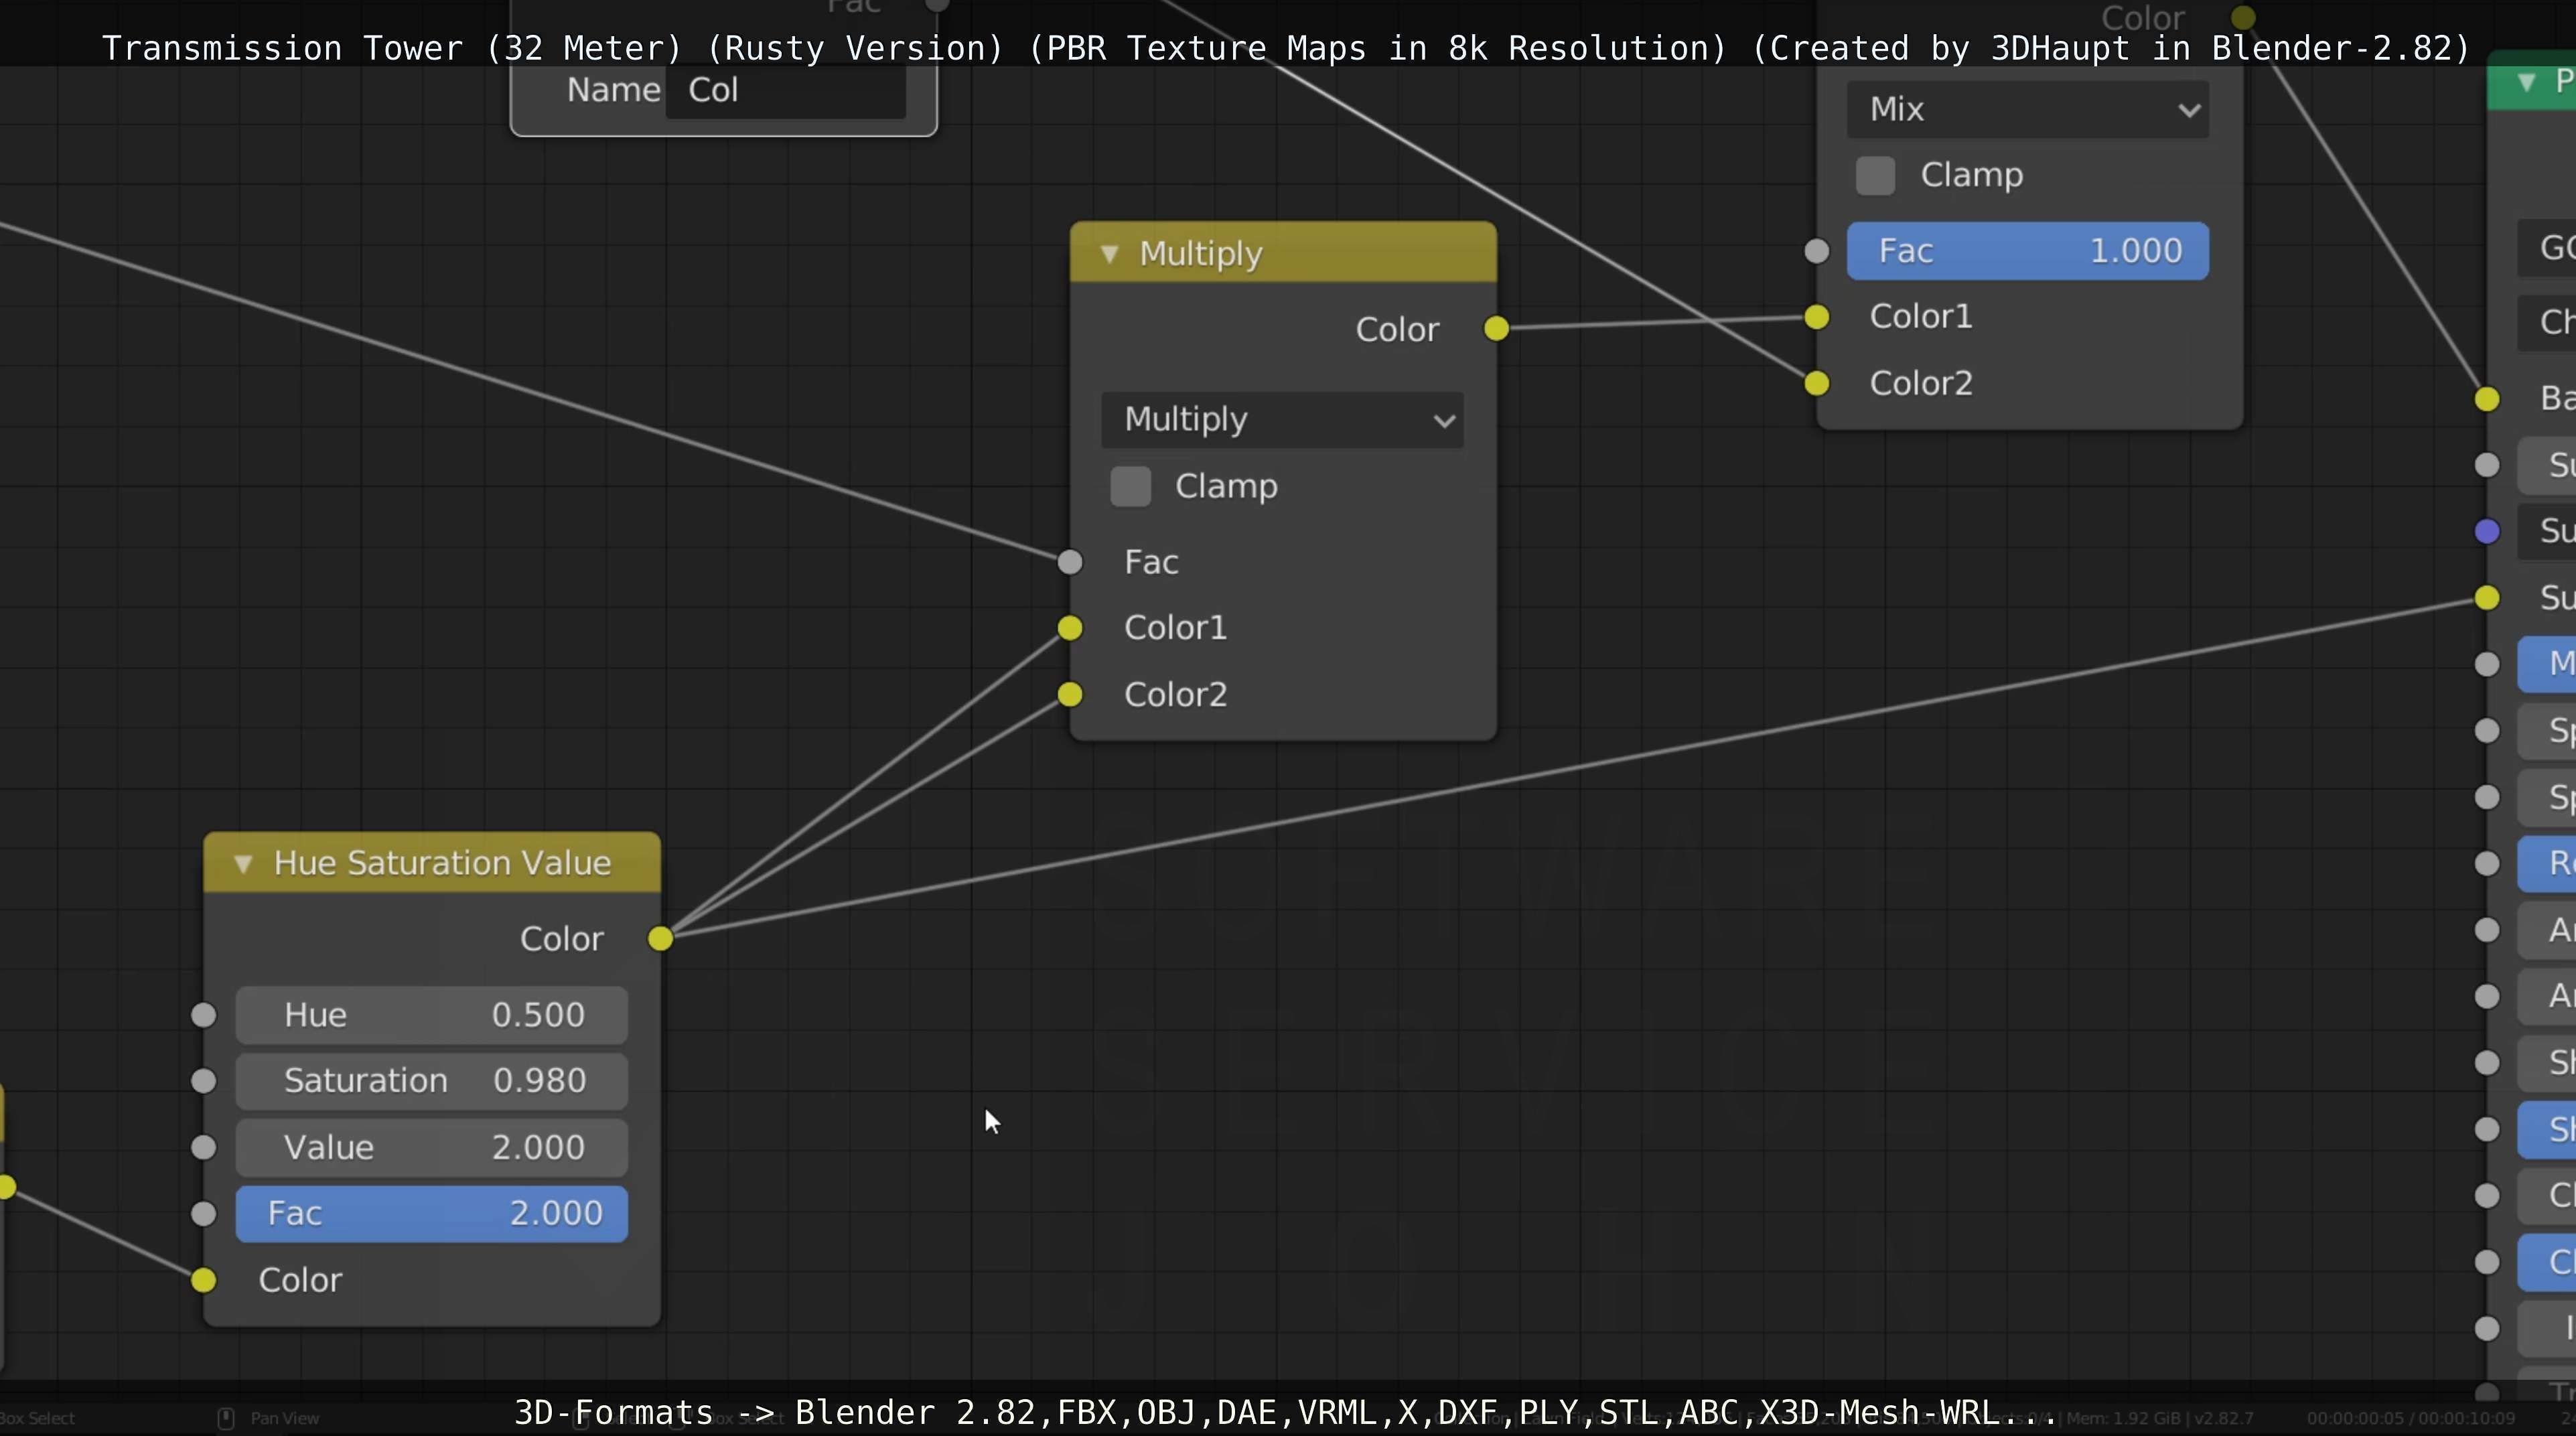Click Multiply node's Color1 input socket
Viewport: 2576px width, 1436px height.
(x=1070, y=628)
